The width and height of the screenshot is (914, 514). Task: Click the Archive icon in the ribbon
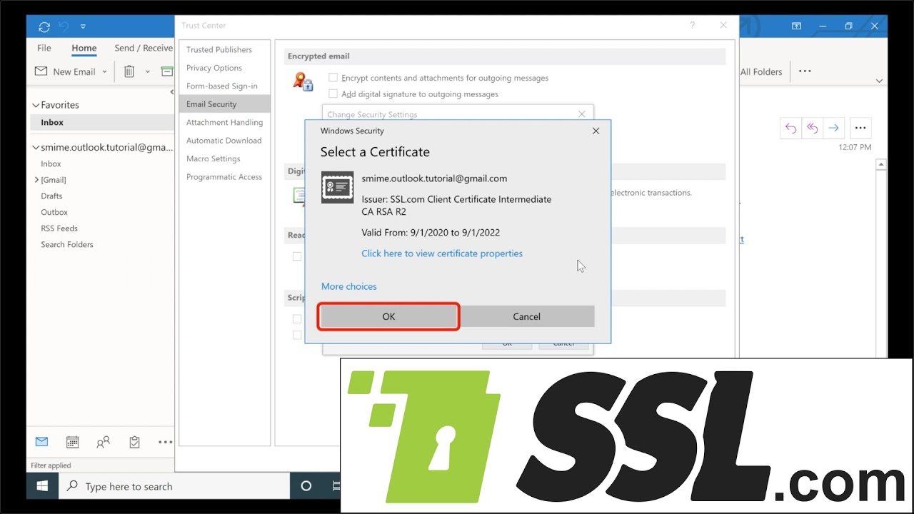[x=167, y=71]
